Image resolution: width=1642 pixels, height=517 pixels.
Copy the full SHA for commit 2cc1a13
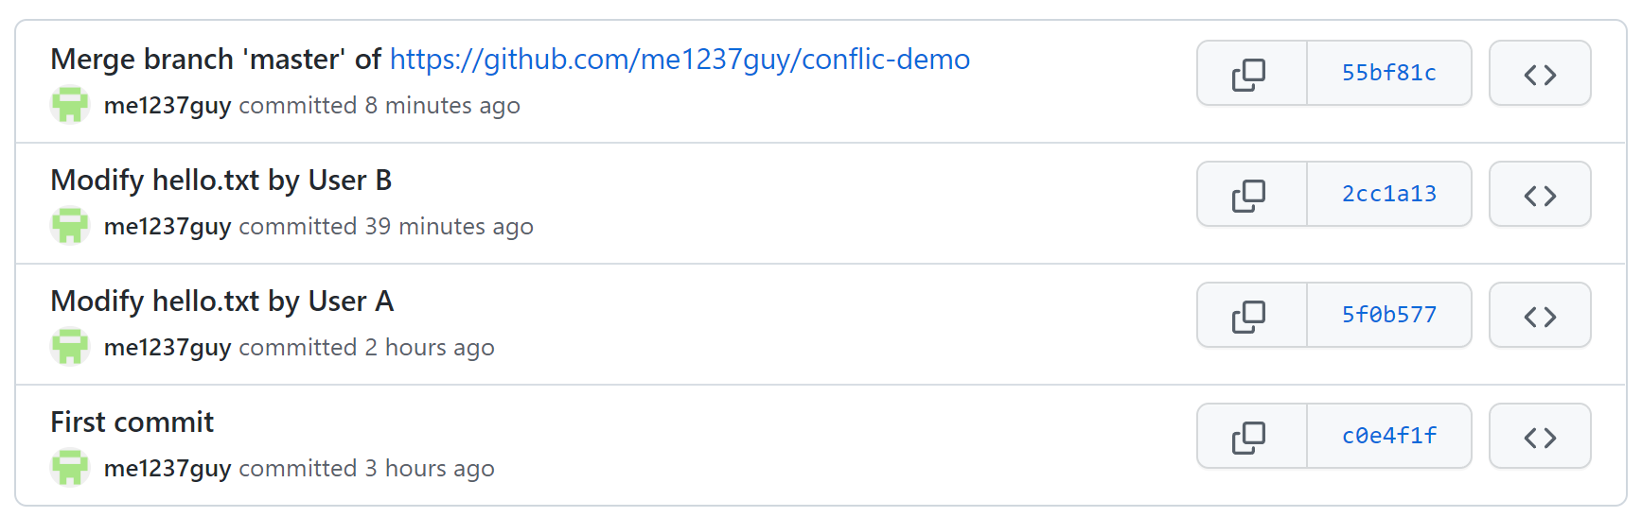1251,194
